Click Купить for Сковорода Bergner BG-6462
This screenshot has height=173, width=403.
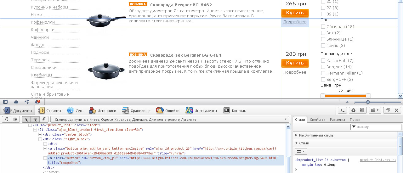pos(295,13)
